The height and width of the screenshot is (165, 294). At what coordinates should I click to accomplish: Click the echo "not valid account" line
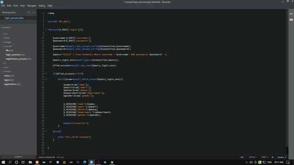[74, 137]
